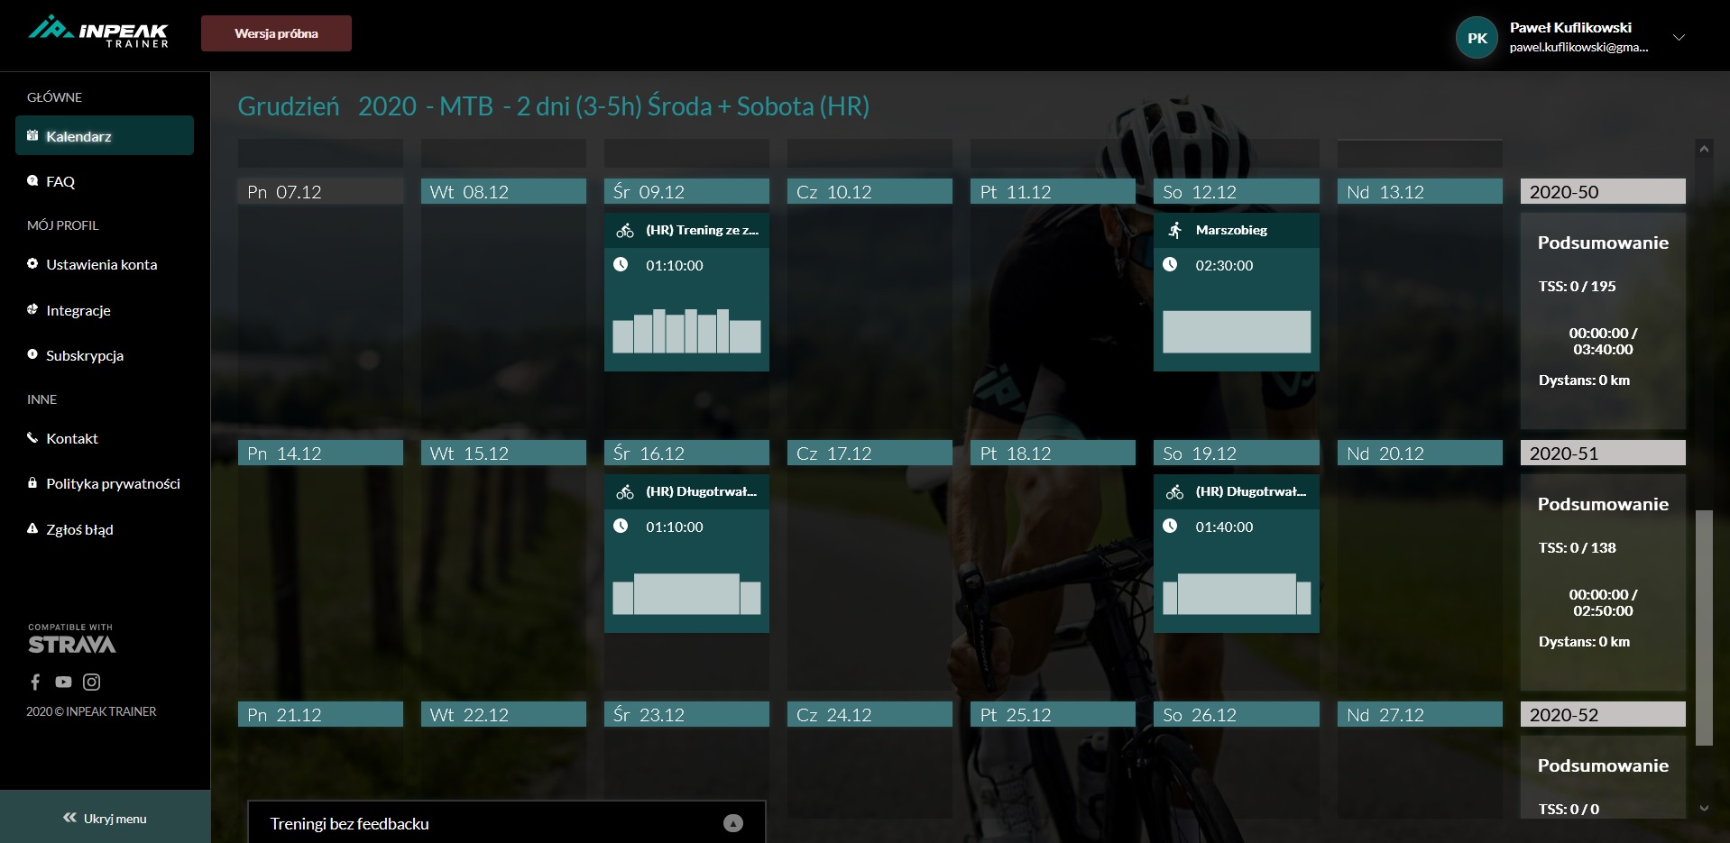This screenshot has height=843, width=1730.
Task: Expand the Treningi bez feedbacku panel
Action: pos(732,823)
